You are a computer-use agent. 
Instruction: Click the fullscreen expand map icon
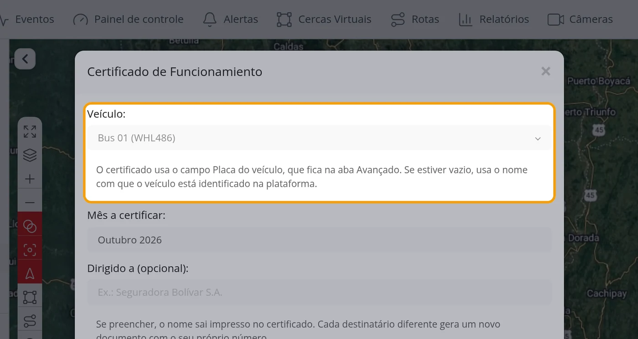tap(30, 132)
